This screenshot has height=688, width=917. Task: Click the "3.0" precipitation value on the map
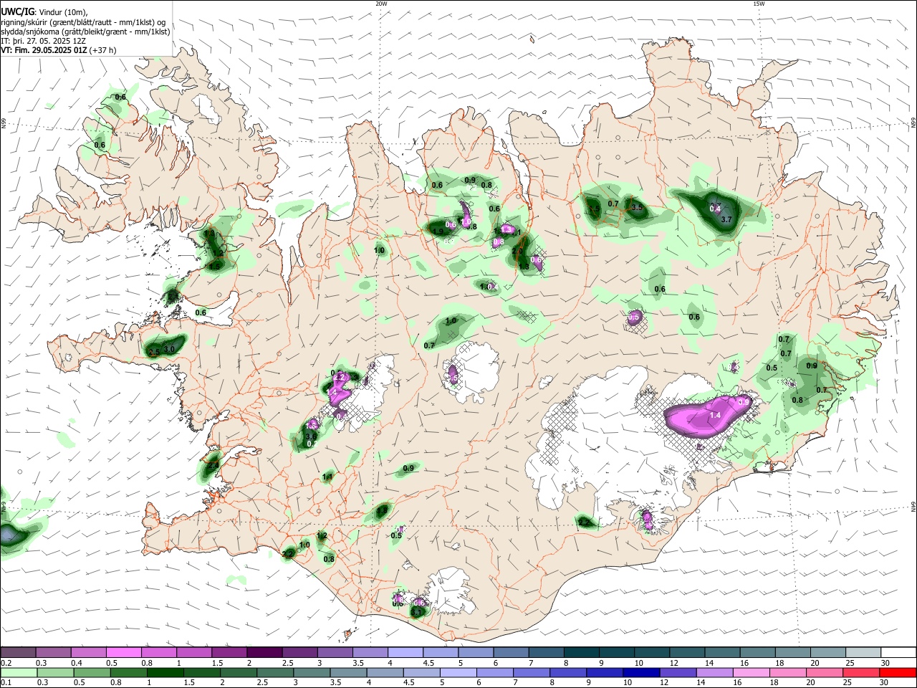[170, 349]
